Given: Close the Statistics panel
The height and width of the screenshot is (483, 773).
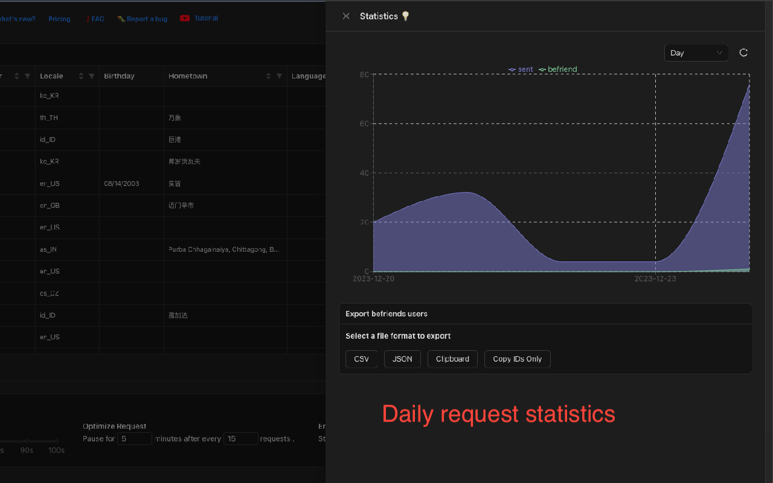Looking at the screenshot, I should pyautogui.click(x=346, y=16).
